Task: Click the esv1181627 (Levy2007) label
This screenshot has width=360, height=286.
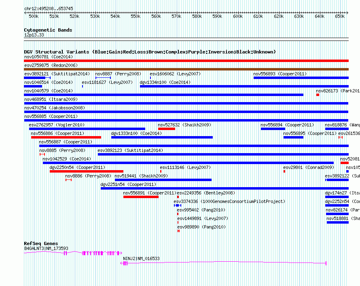Action: 107,82
